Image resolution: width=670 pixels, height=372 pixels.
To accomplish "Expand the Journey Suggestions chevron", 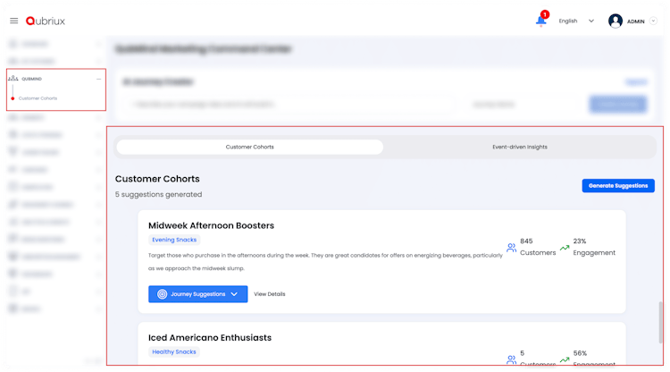I will [235, 293].
